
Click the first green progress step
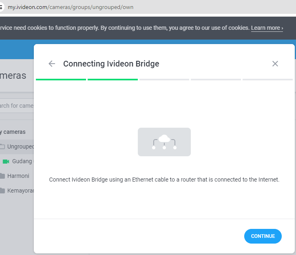pyautogui.click(x=61, y=80)
